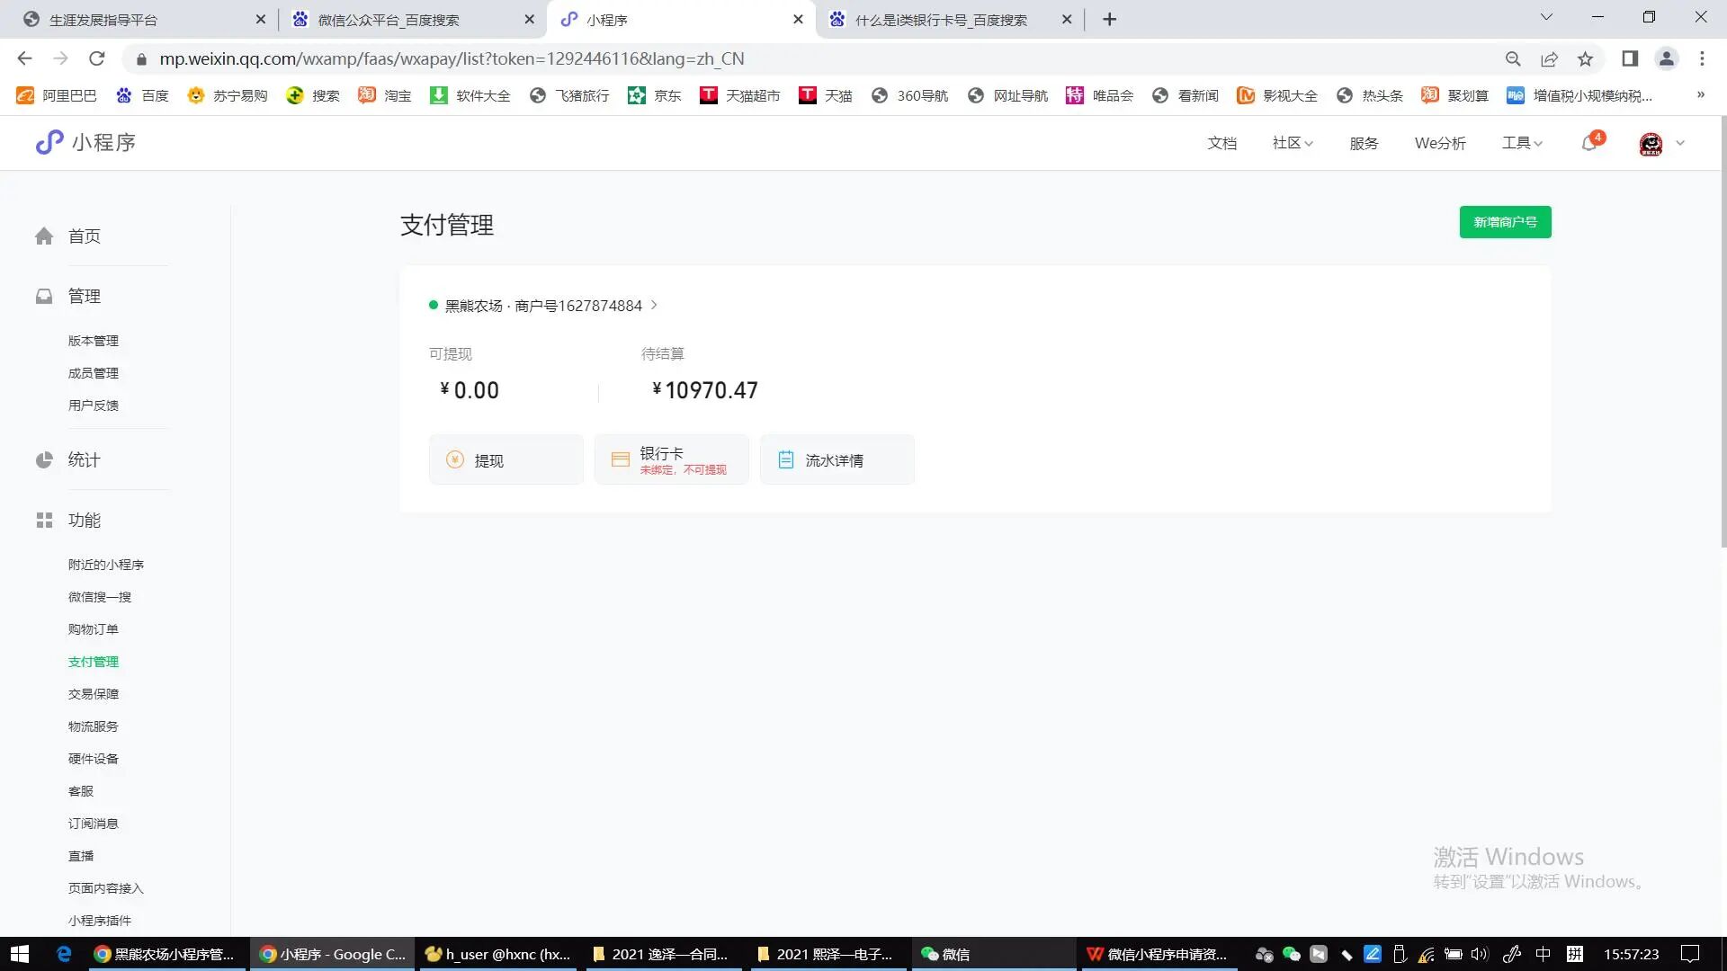The width and height of the screenshot is (1727, 971).
Task: Click the 流水详情 document icon
Action: pos(785,460)
